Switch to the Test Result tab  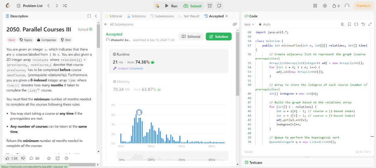(x=189, y=16)
